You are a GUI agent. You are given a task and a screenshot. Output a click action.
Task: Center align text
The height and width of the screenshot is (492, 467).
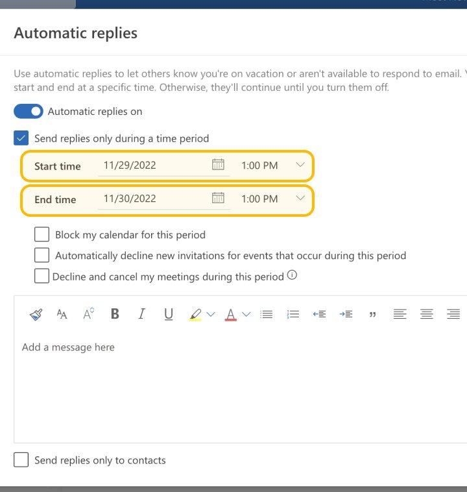[427, 314]
